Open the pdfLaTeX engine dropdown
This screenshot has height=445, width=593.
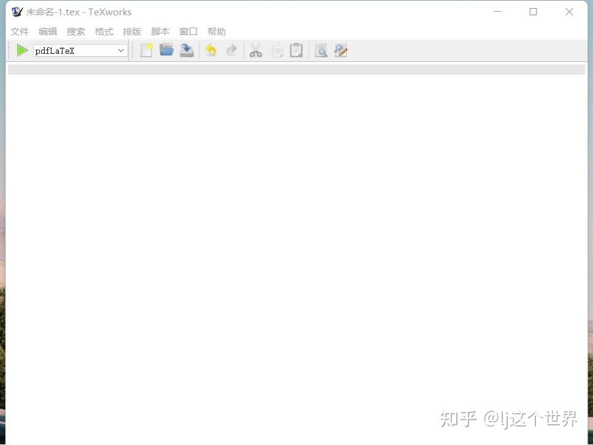[x=121, y=50]
